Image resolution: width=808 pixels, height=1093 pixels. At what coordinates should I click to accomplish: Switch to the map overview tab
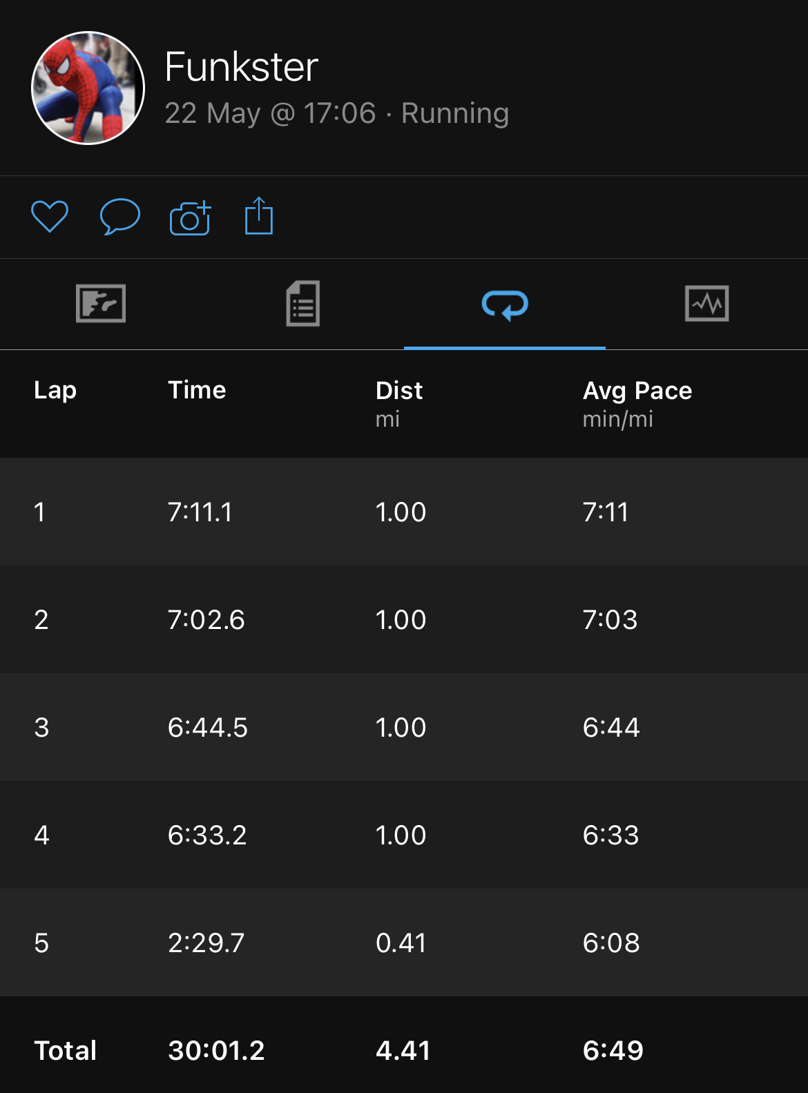pos(101,304)
